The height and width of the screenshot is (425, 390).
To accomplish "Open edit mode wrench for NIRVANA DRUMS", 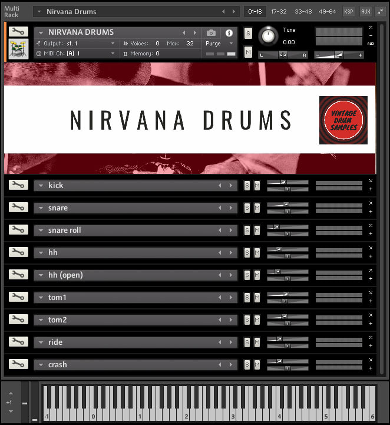I will [x=18, y=32].
